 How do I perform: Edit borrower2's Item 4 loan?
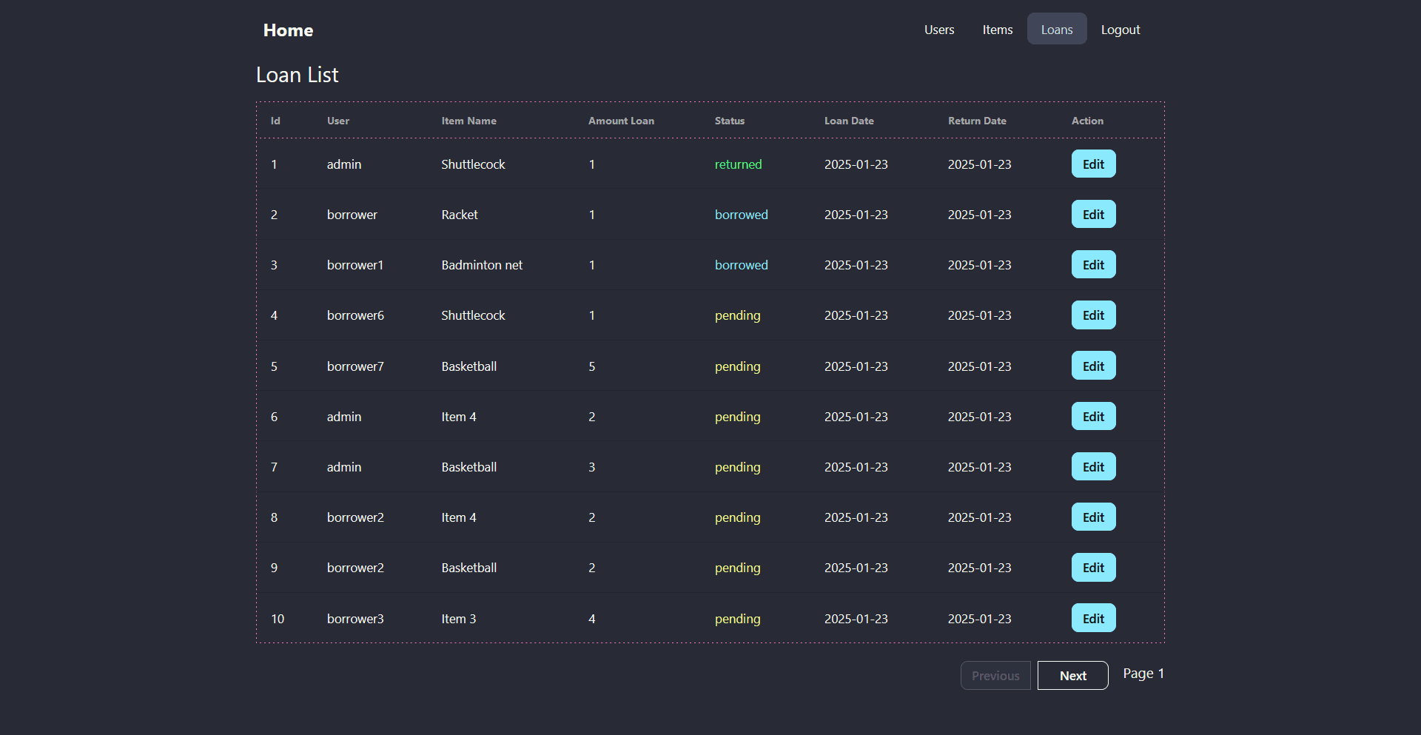point(1093,517)
